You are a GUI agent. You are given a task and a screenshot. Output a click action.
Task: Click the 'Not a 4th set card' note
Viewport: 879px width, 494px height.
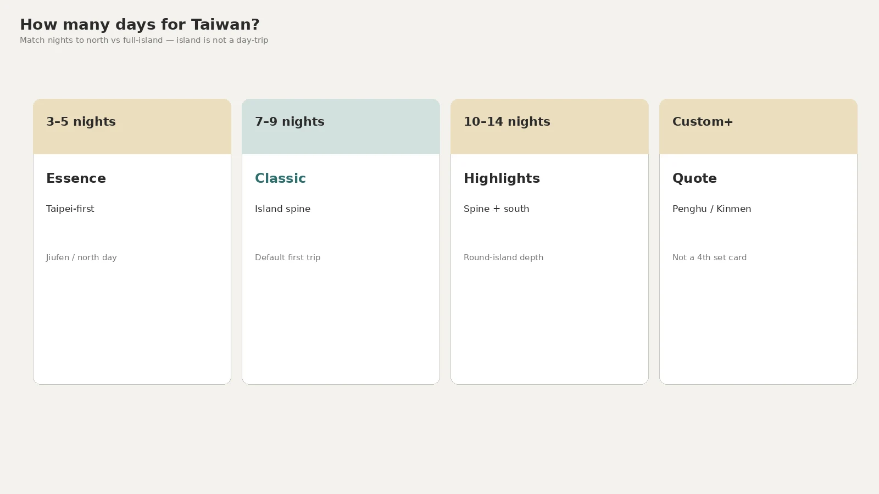pos(709,257)
